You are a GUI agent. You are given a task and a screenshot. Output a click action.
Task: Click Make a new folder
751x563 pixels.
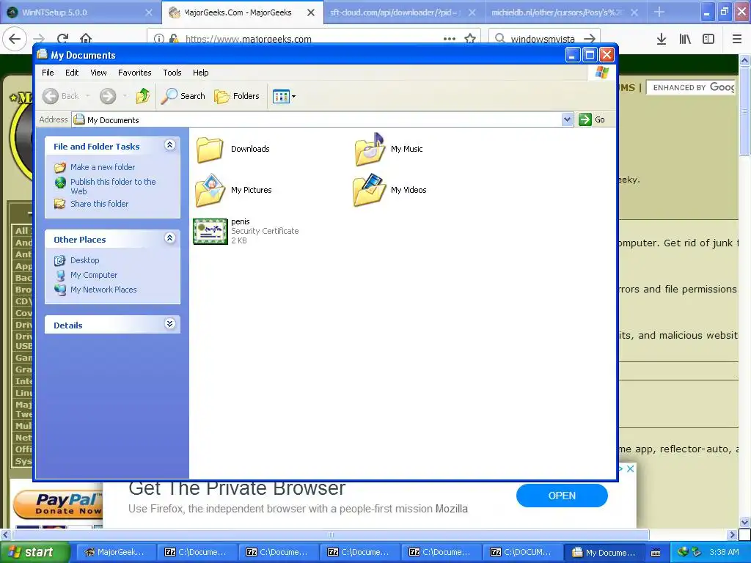[103, 167]
